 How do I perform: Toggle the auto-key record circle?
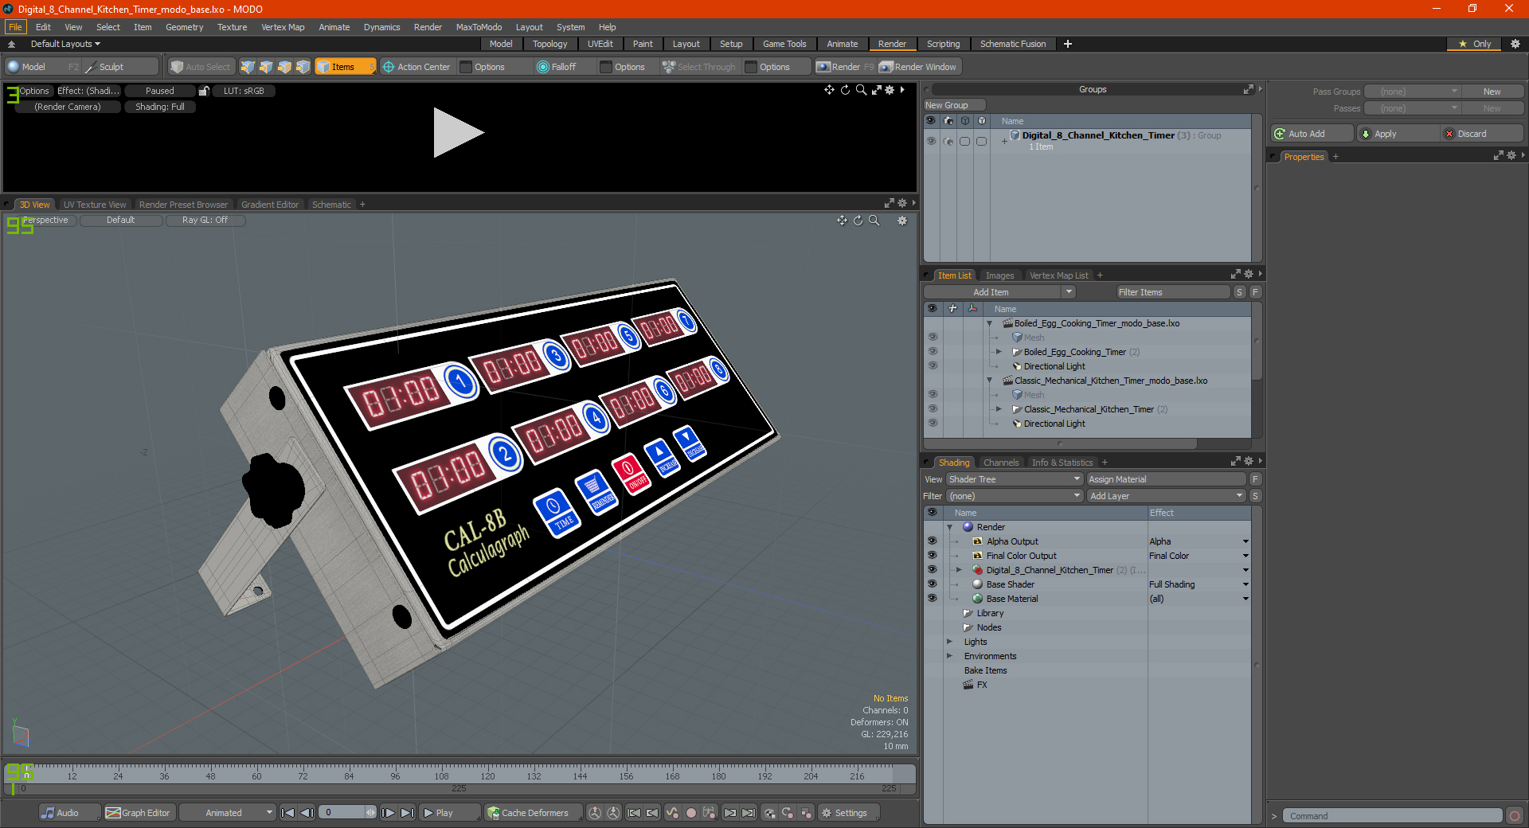691,813
